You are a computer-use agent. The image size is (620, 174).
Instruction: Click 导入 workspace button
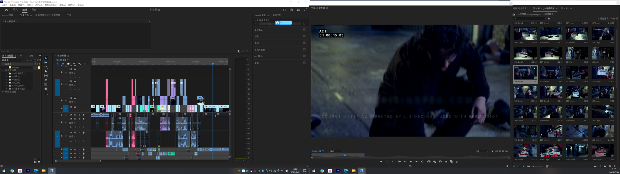15,10
